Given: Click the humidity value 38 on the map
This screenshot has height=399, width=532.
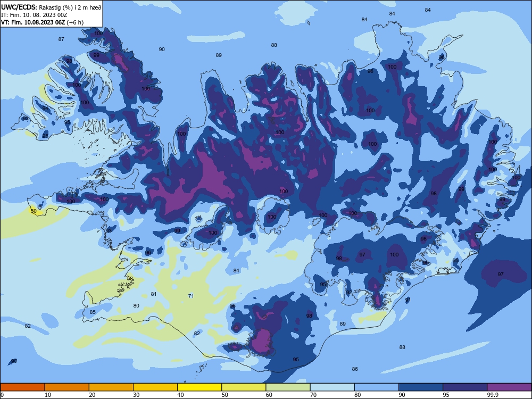Looking at the screenshot, I should 130,279.
